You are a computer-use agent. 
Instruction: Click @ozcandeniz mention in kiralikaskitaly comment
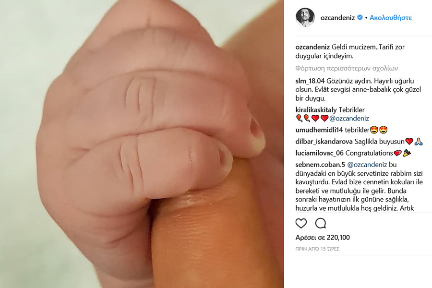pos(349,119)
